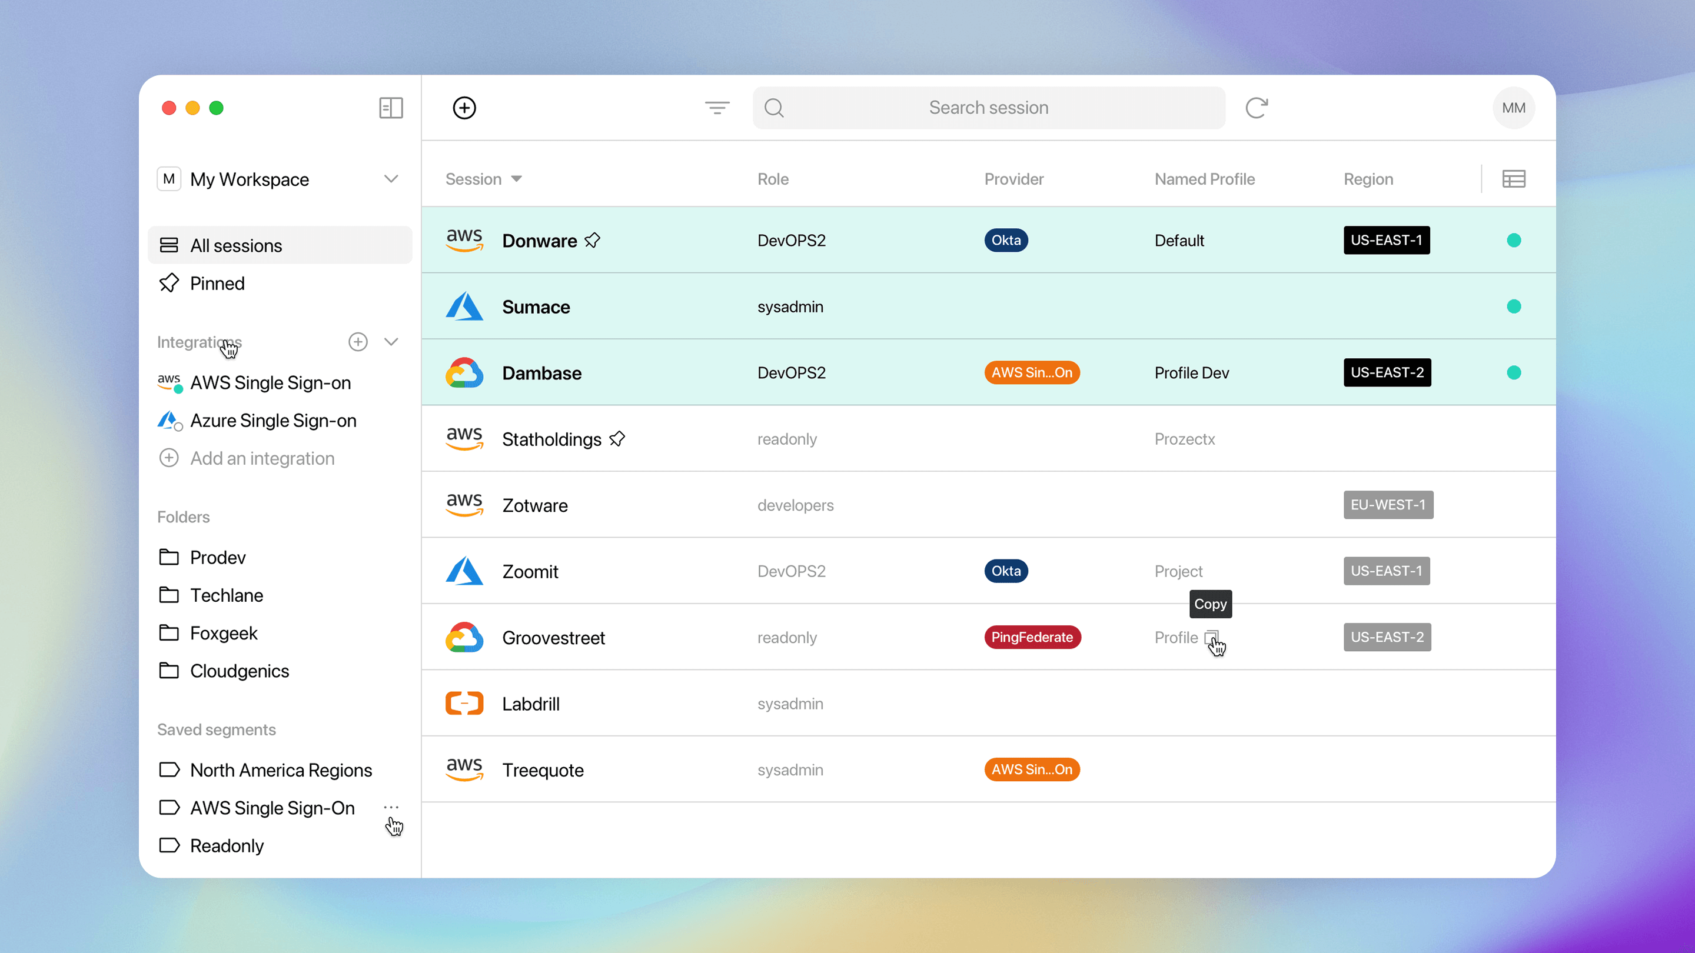Select the Azure icon beside Sumace
The image size is (1695, 953).
(x=464, y=306)
